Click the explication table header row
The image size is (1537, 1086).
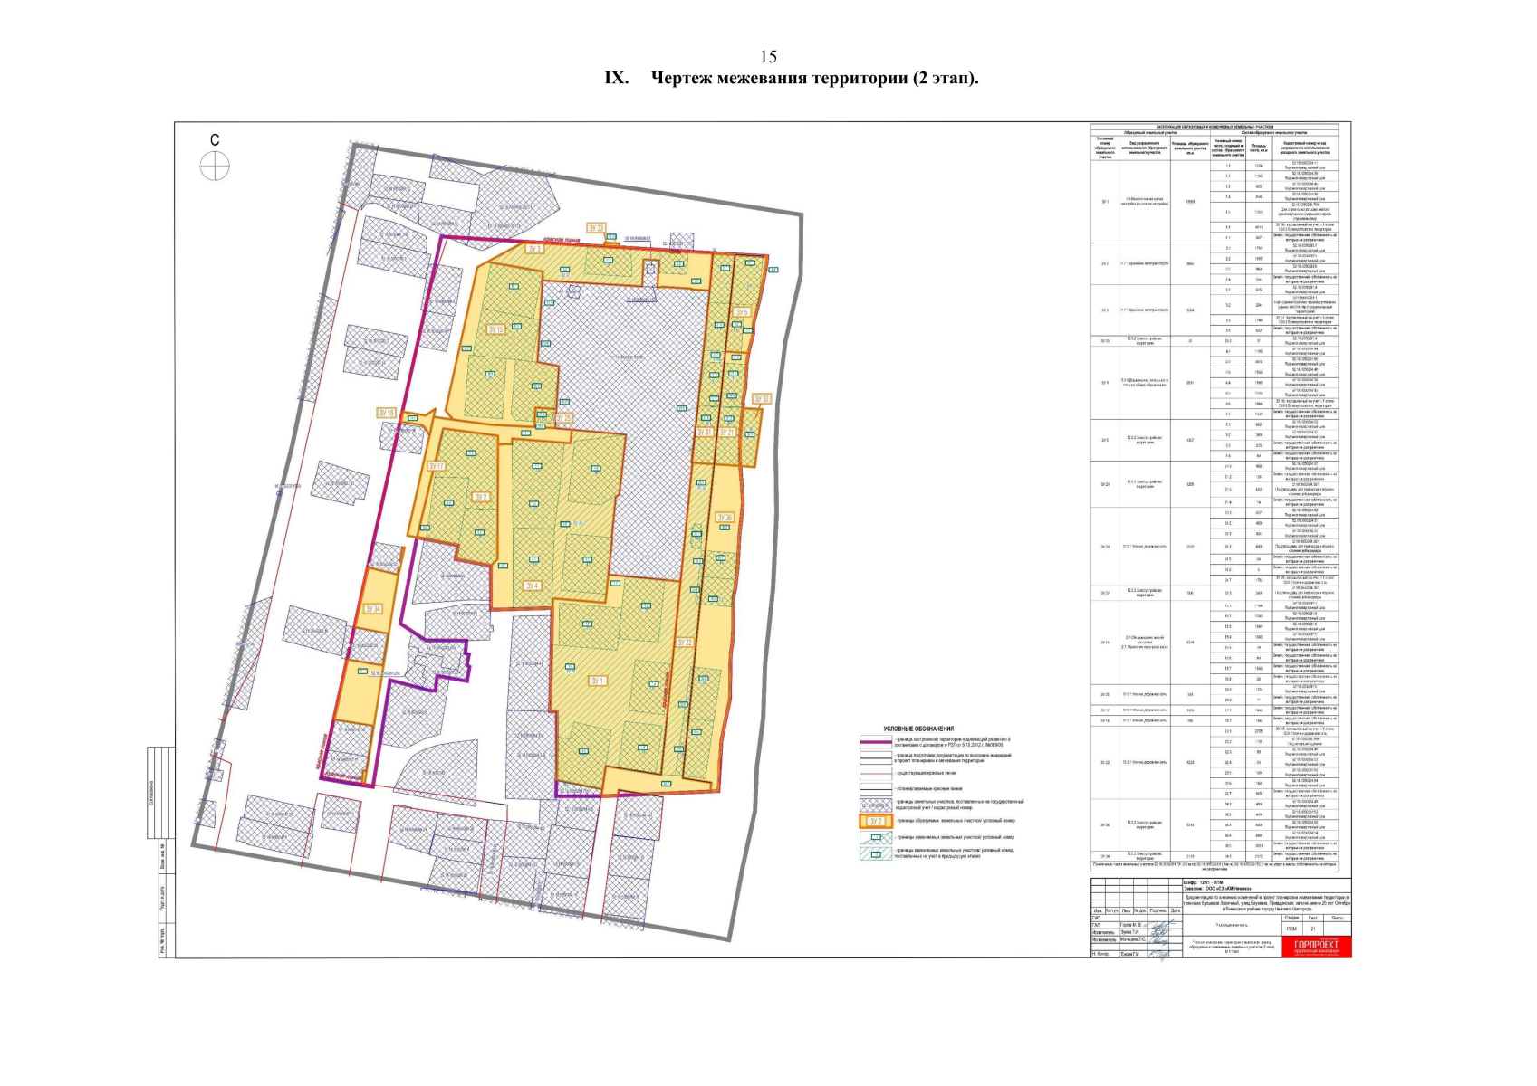coord(1215,128)
